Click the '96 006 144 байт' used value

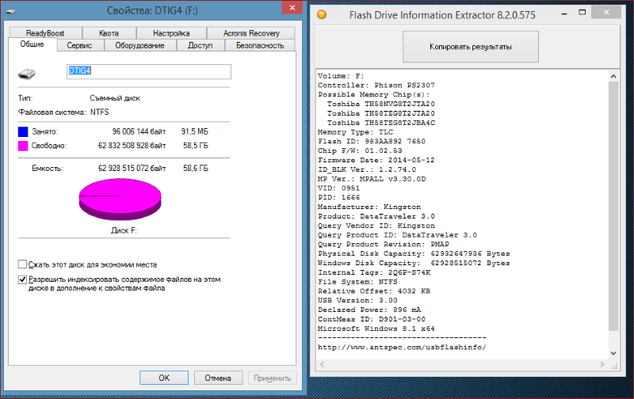139,131
